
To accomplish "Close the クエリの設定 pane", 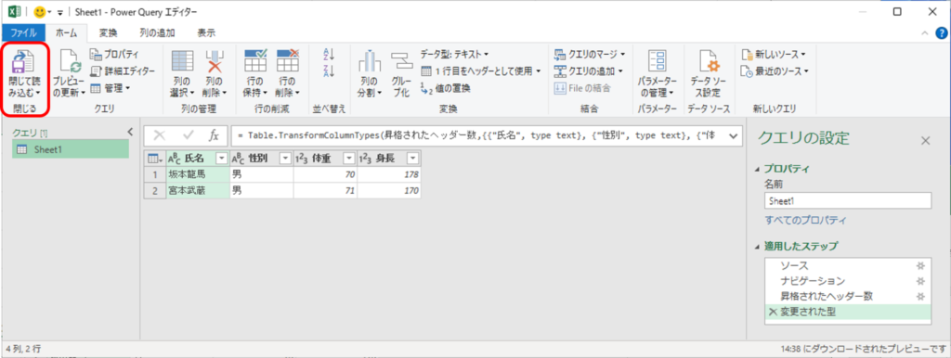I will click(926, 141).
